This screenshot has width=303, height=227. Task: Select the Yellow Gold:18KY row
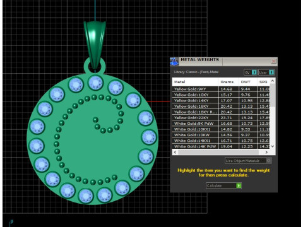pyautogui.click(x=221, y=106)
